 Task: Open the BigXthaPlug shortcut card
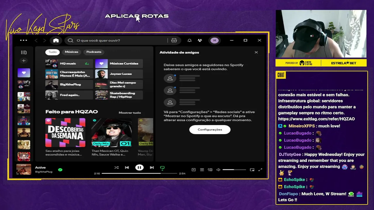pyautogui.click(x=69, y=85)
